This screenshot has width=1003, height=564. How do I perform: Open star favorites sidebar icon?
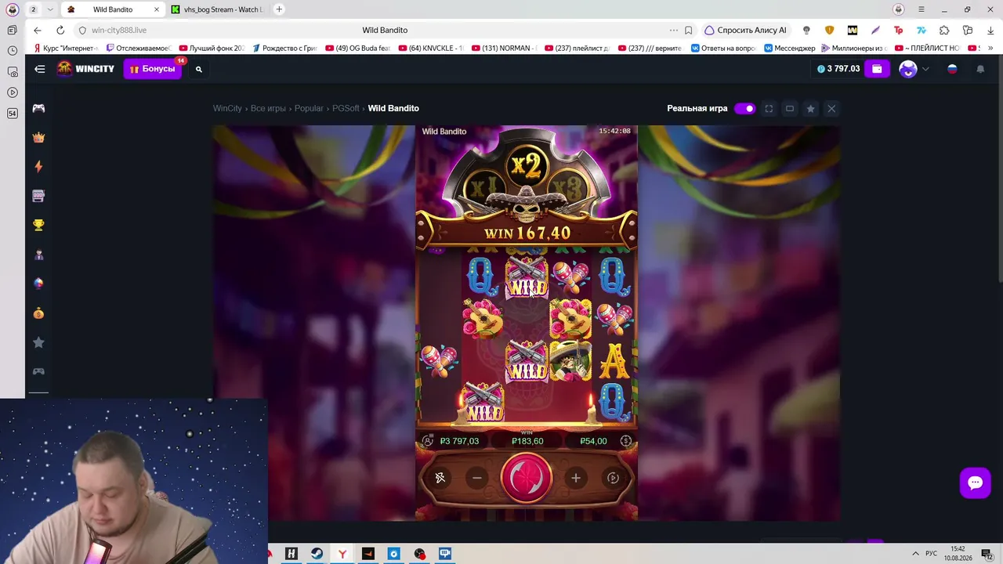[x=38, y=342]
